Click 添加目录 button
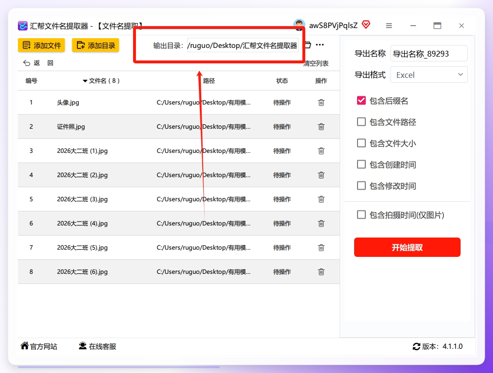 96,45
